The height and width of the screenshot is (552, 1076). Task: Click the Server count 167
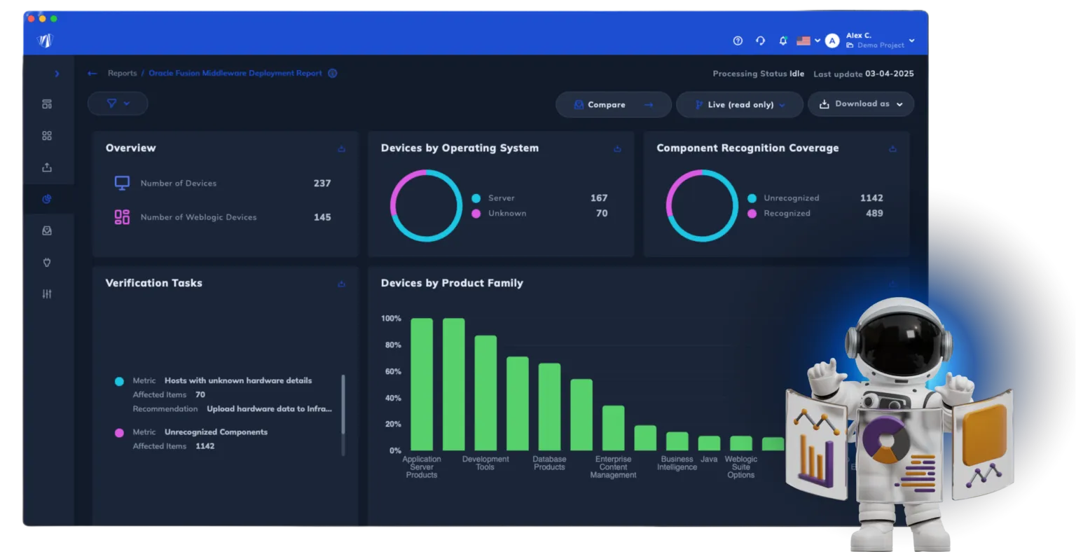[x=599, y=198]
